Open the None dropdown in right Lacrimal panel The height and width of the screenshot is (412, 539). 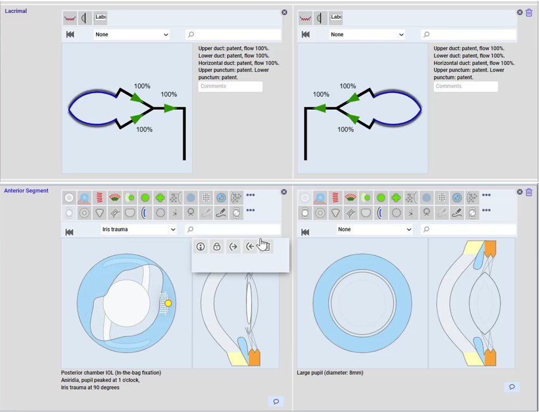click(366, 35)
